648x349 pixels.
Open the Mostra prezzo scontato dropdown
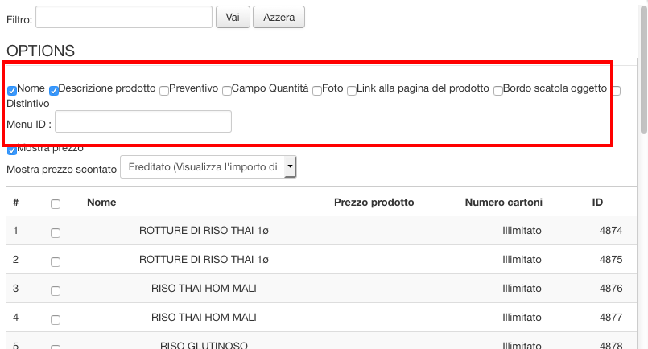click(208, 166)
